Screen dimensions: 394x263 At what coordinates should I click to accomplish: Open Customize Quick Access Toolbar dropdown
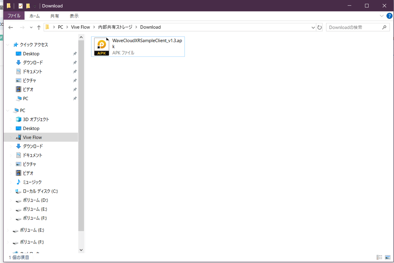35,6
